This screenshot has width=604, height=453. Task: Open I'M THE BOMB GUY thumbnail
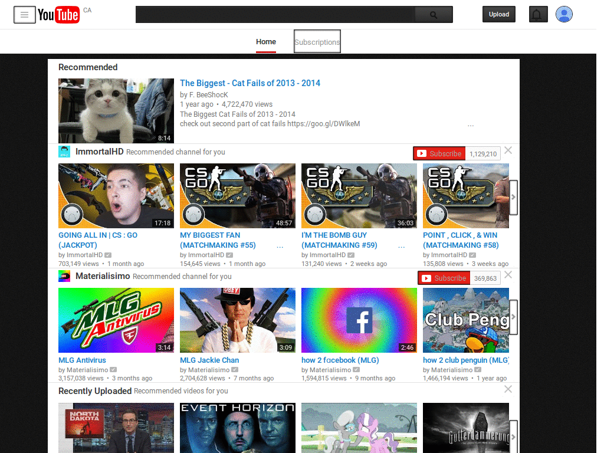tap(359, 196)
